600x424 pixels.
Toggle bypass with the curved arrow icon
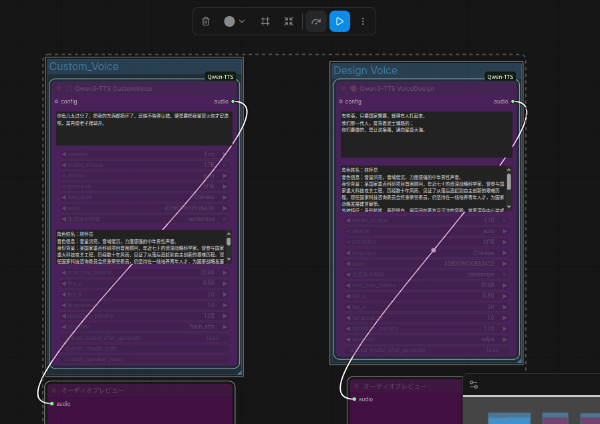point(316,21)
